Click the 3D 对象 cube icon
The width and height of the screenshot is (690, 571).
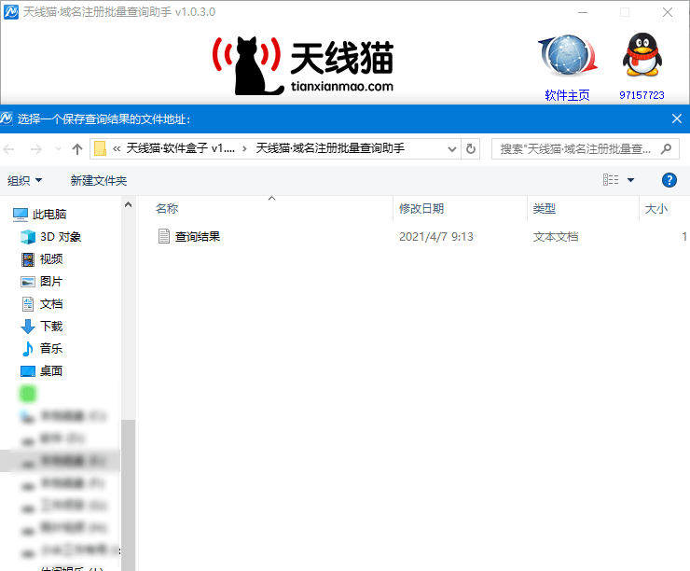tap(28, 237)
